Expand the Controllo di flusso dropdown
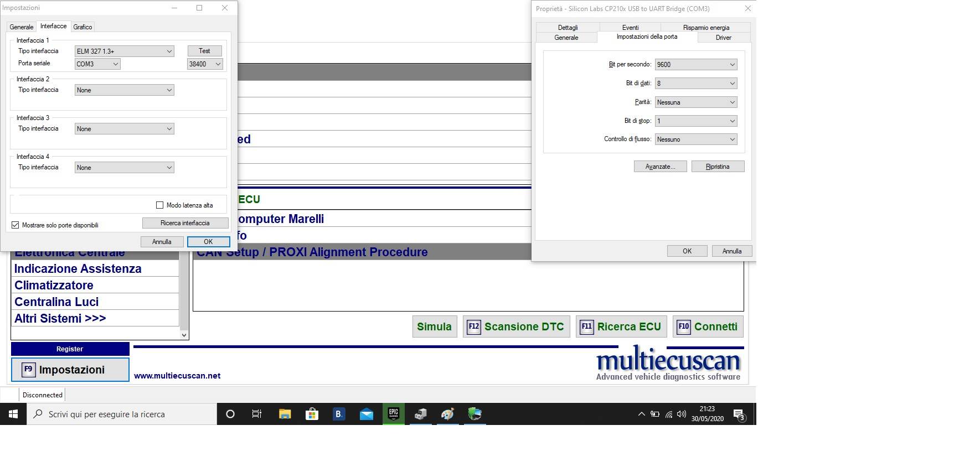The width and height of the screenshot is (954, 451). click(696, 139)
